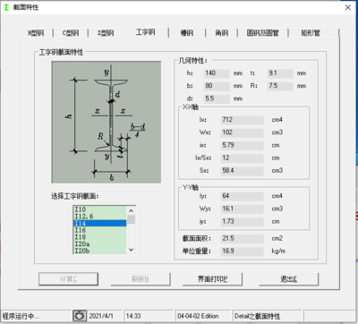
Task: Click the 04-04-02 Edition status bar text
Action: (198, 316)
